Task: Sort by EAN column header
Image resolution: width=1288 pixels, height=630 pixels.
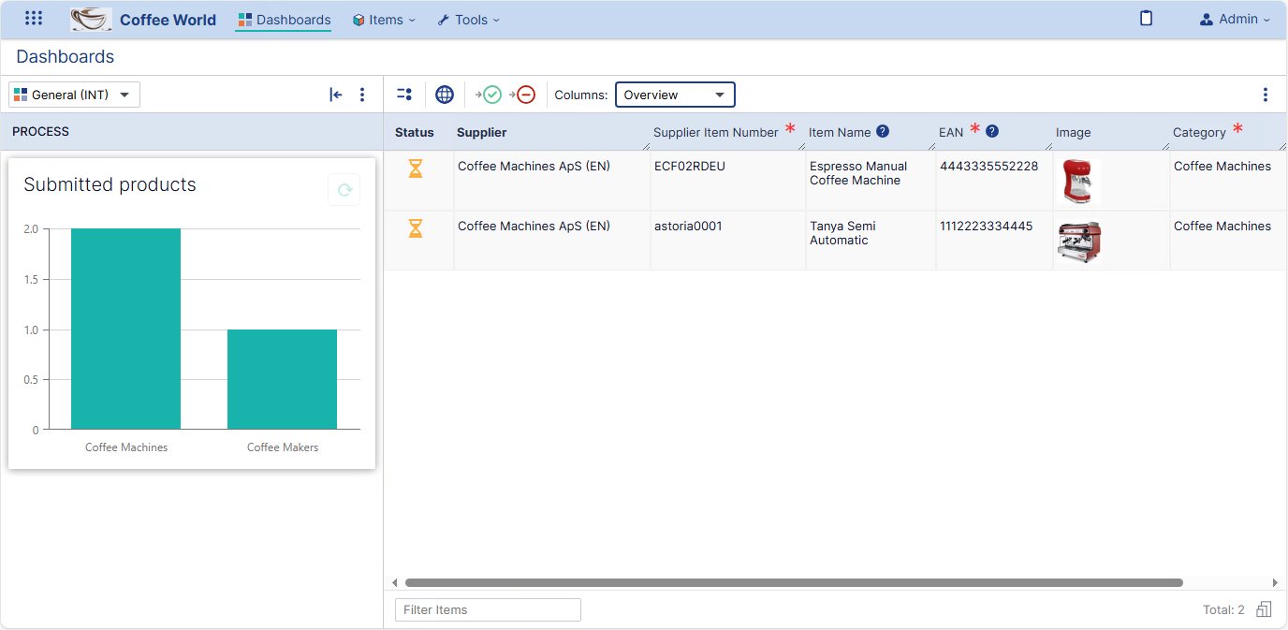Action: pyautogui.click(x=951, y=132)
